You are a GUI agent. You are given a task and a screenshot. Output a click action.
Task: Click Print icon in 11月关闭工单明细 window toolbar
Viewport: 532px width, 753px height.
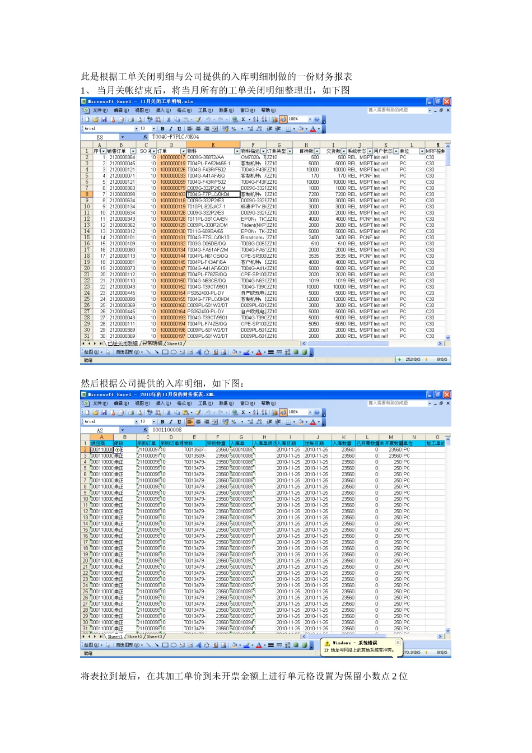click(x=131, y=119)
